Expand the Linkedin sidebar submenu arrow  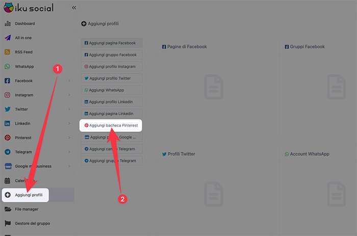[69, 123]
